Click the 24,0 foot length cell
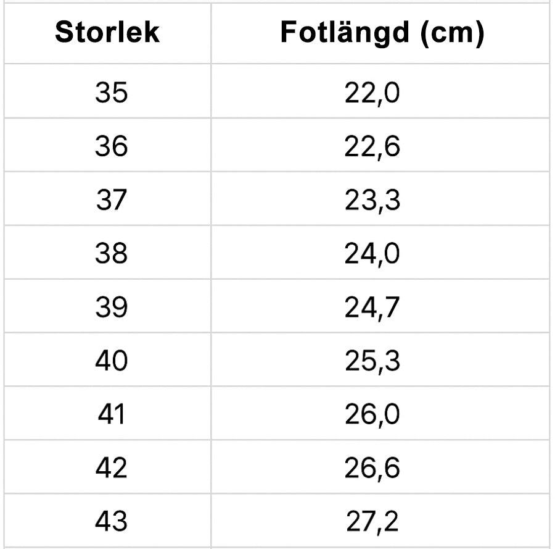The image size is (555, 549). click(x=372, y=254)
